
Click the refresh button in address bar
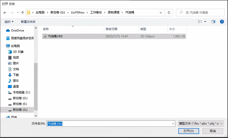coord(169,13)
